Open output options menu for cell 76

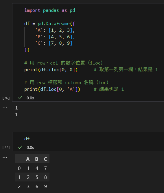tap(5, 108)
